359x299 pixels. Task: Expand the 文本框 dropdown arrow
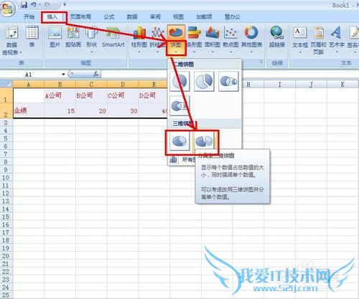tap(300, 52)
